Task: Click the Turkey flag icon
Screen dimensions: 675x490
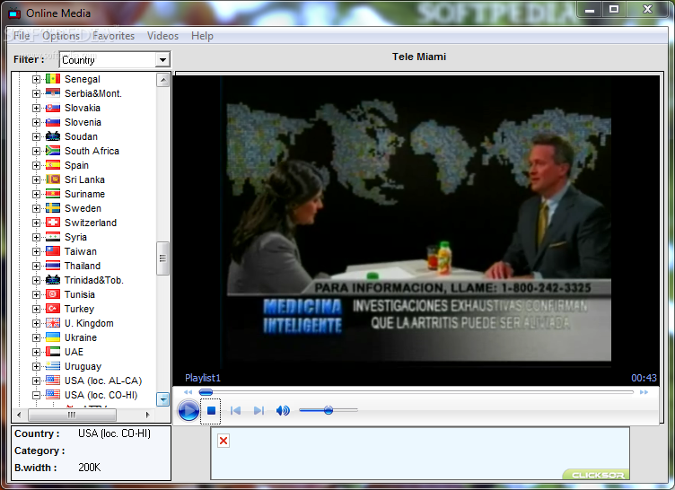Action: [x=53, y=309]
